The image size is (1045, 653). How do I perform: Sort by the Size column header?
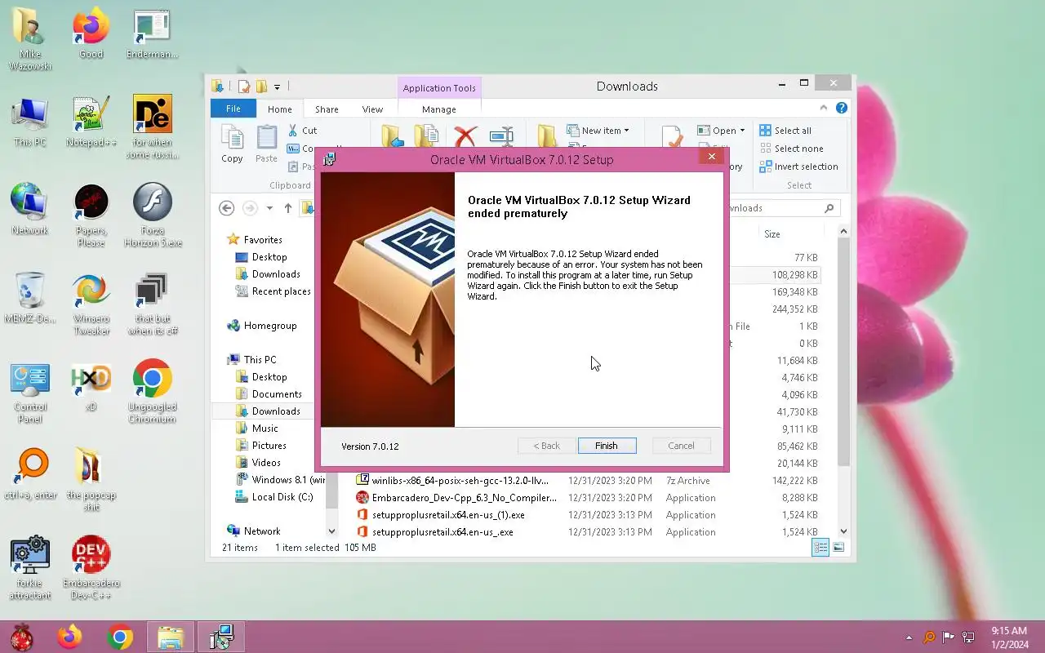pyautogui.click(x=772, y=234)
